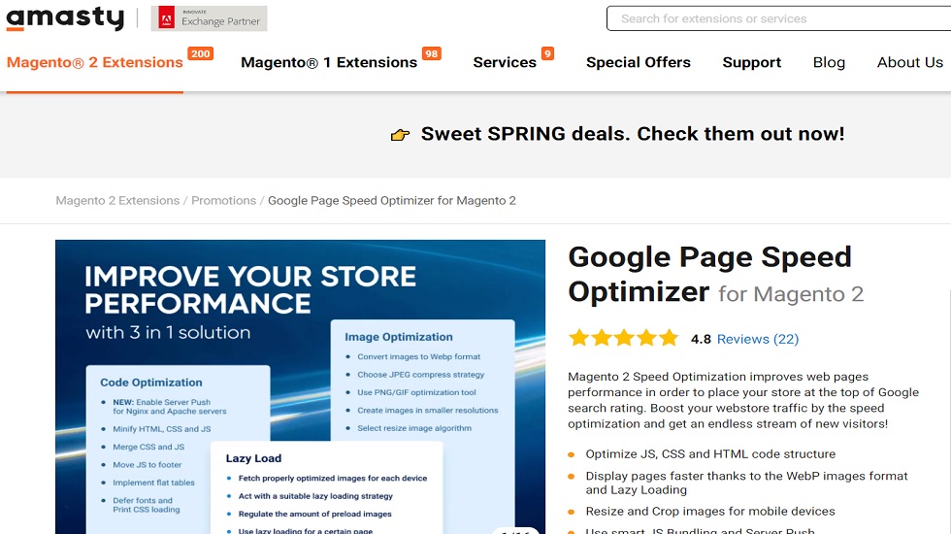Viewport: 951px width, 534px height.
Task: Open the Services menu
Action: pos(505,62)
